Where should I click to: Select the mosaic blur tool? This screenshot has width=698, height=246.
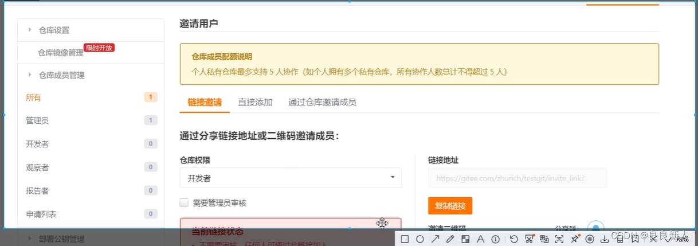pos(465,239)
